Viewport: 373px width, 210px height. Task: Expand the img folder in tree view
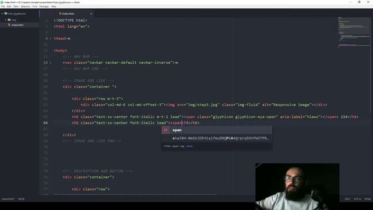[6, 20]
